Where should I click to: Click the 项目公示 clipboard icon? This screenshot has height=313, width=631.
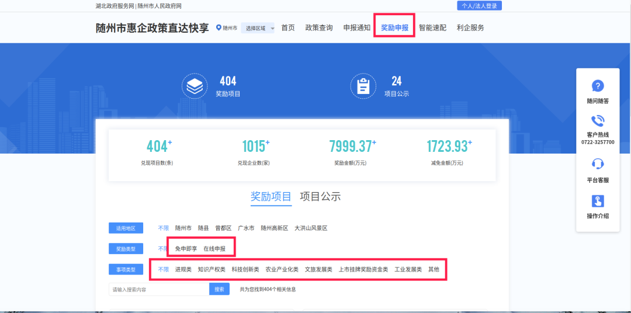pos(363,86)
